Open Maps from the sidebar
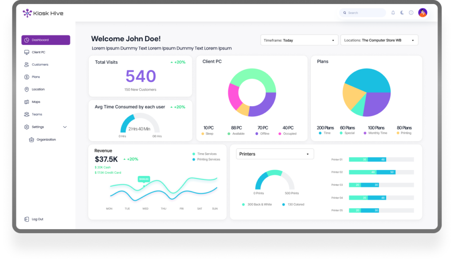The image size is (454, 262). [x=35, y=102]
